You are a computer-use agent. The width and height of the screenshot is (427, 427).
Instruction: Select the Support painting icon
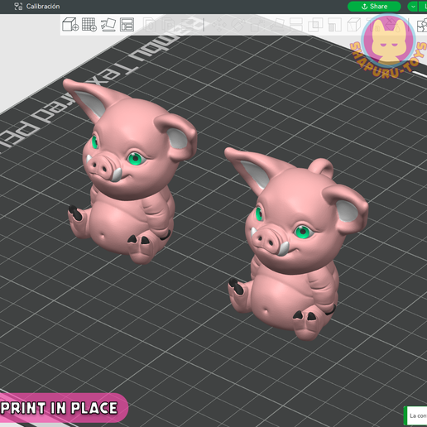point(334,25)
